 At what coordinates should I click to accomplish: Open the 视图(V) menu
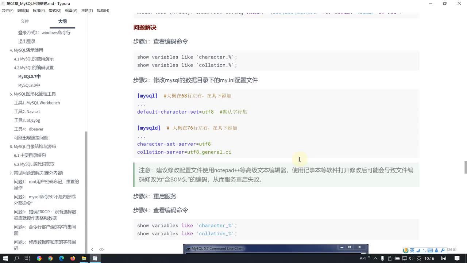(71, 10)
